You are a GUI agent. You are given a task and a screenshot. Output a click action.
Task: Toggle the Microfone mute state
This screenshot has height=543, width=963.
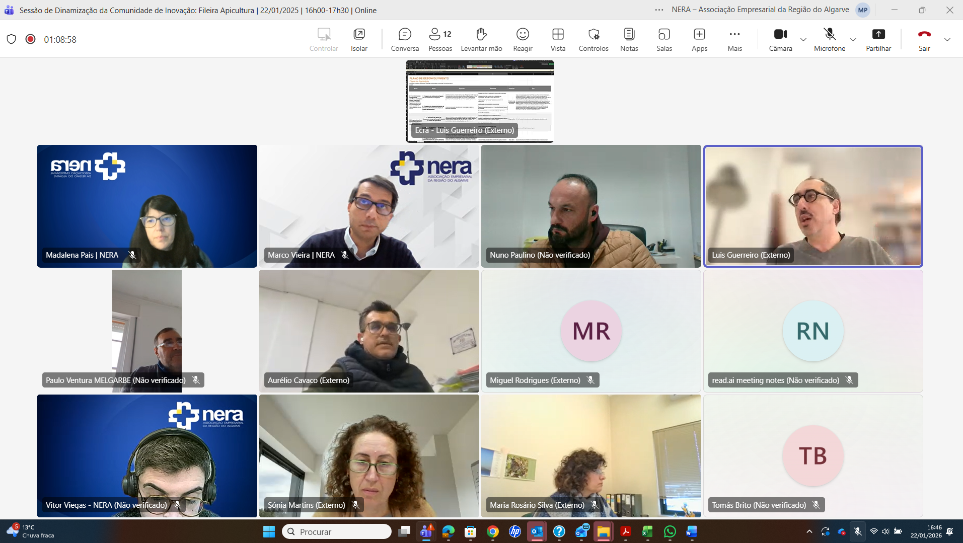click(x=829, y=39)
